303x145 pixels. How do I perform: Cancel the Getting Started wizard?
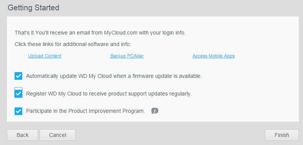pyautogui.click(x=58, y=135)
